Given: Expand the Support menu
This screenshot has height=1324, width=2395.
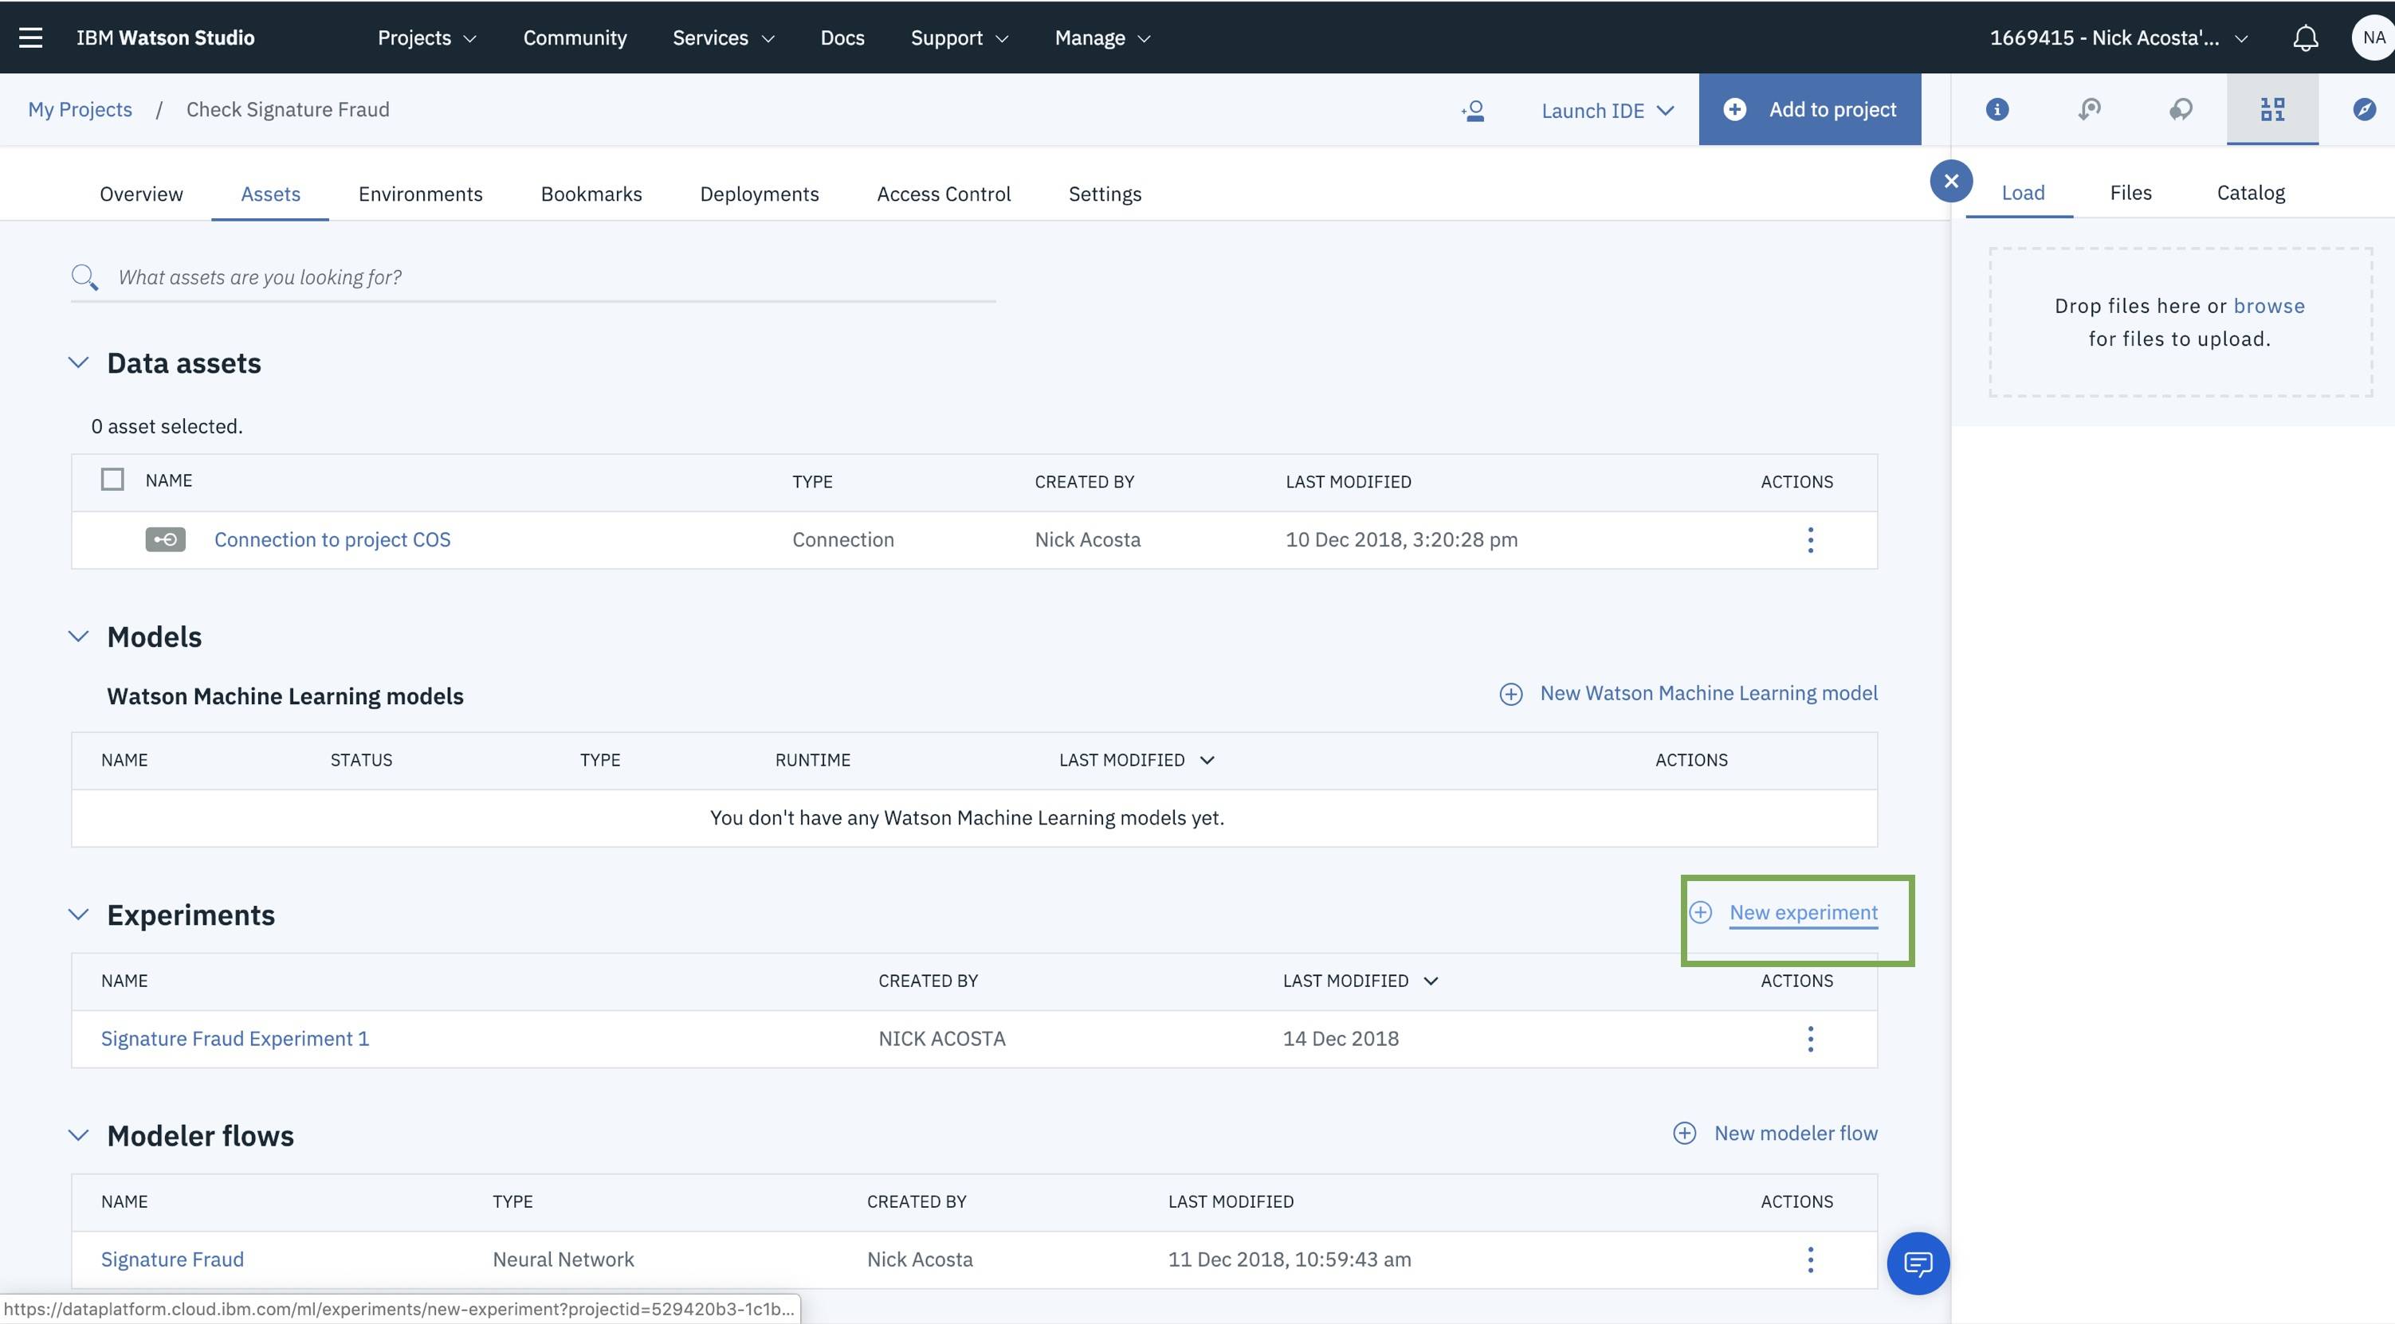Looking at the screenshot, I should [x=959, y=37].
